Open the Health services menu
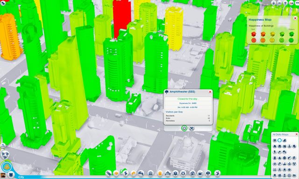The image size is (299, 179). (x=175, y=173)
